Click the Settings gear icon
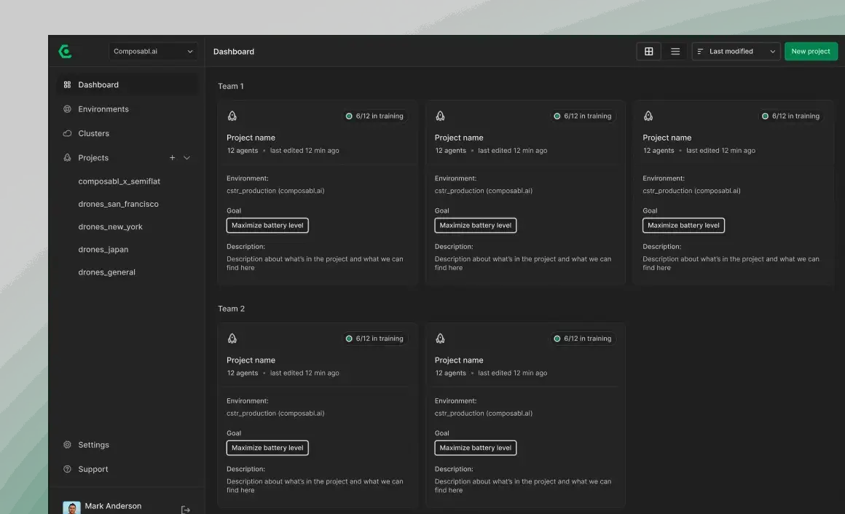This screenshot has height=514, width=845. pos(67,445)
